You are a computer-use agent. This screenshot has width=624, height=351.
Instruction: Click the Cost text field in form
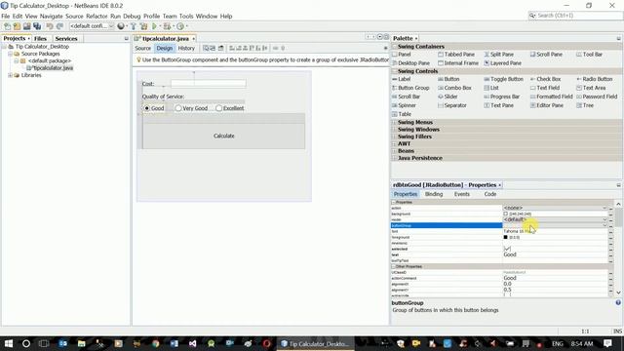pyautogui.click(x=208, y=83)
